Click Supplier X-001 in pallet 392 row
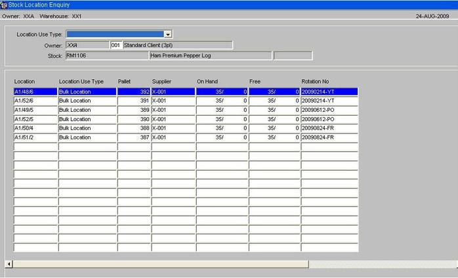The image size is (458, 278). [x=173, y=92]
